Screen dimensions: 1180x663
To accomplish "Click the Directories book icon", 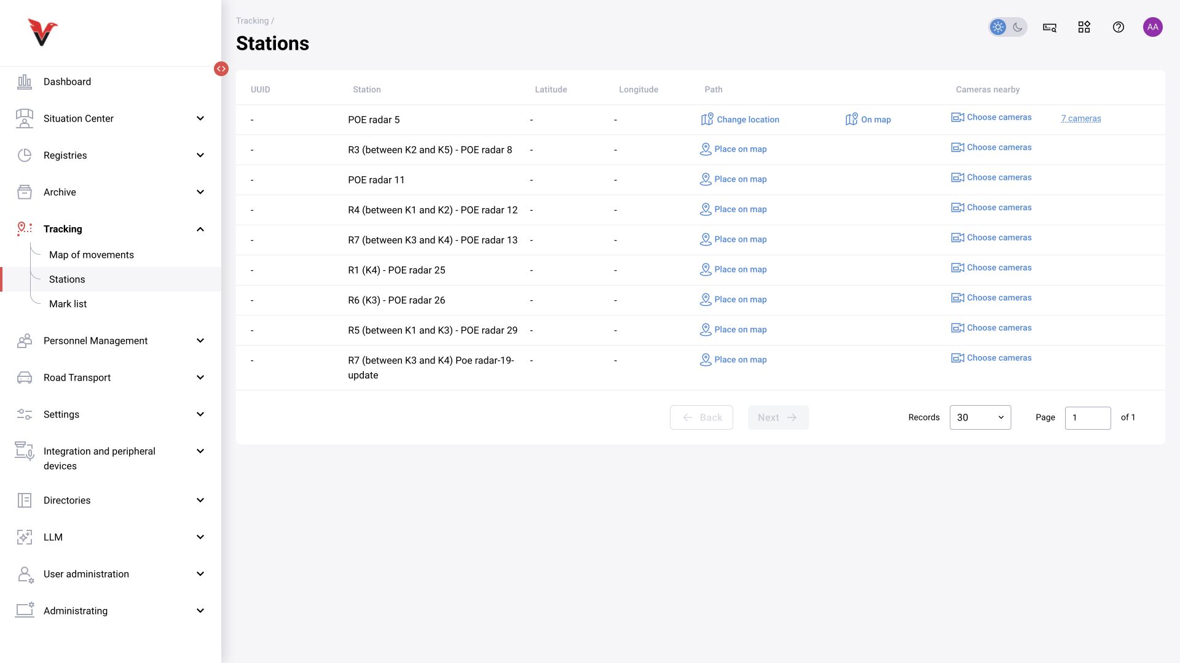I will pyautogui.click(x=25, y=500).
